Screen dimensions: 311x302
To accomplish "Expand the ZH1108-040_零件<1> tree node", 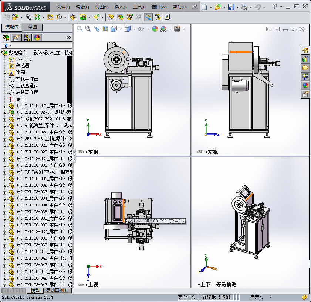I will coord(4,253).
